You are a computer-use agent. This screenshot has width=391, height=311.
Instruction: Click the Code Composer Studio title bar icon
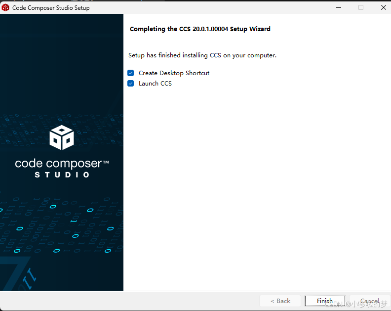coord(5,8)
